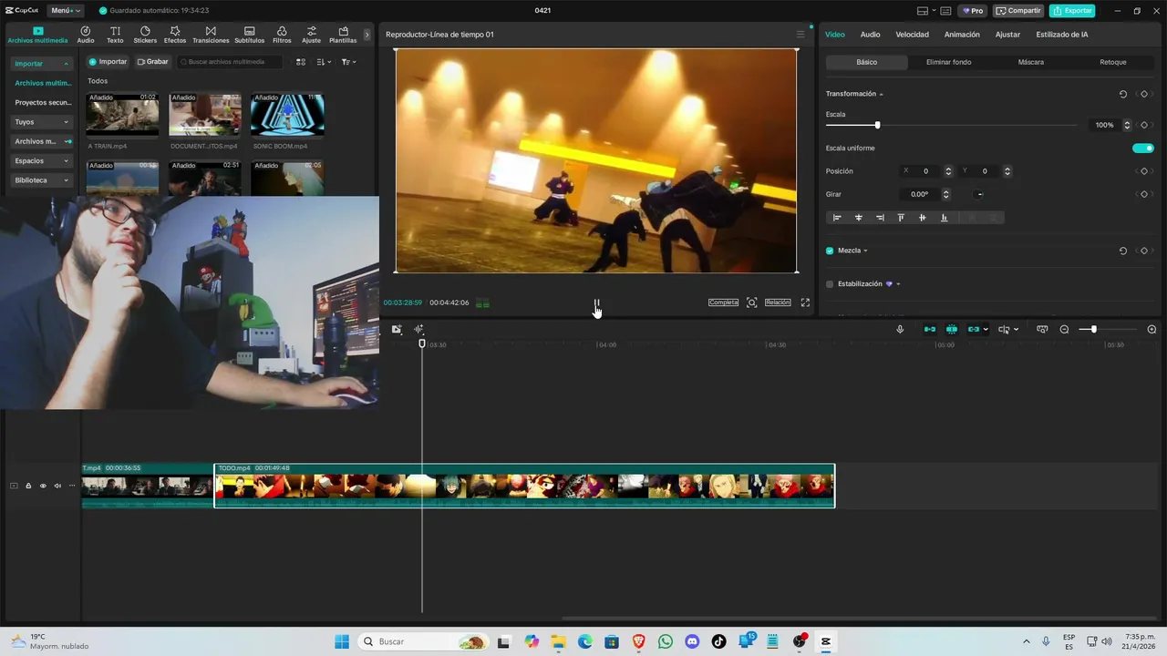
Task: Click the timeline microphone record icon
Action: 900,329
